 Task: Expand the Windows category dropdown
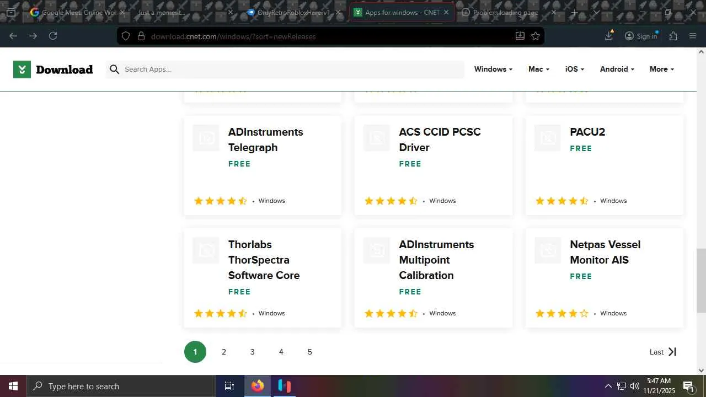point(493,69)
